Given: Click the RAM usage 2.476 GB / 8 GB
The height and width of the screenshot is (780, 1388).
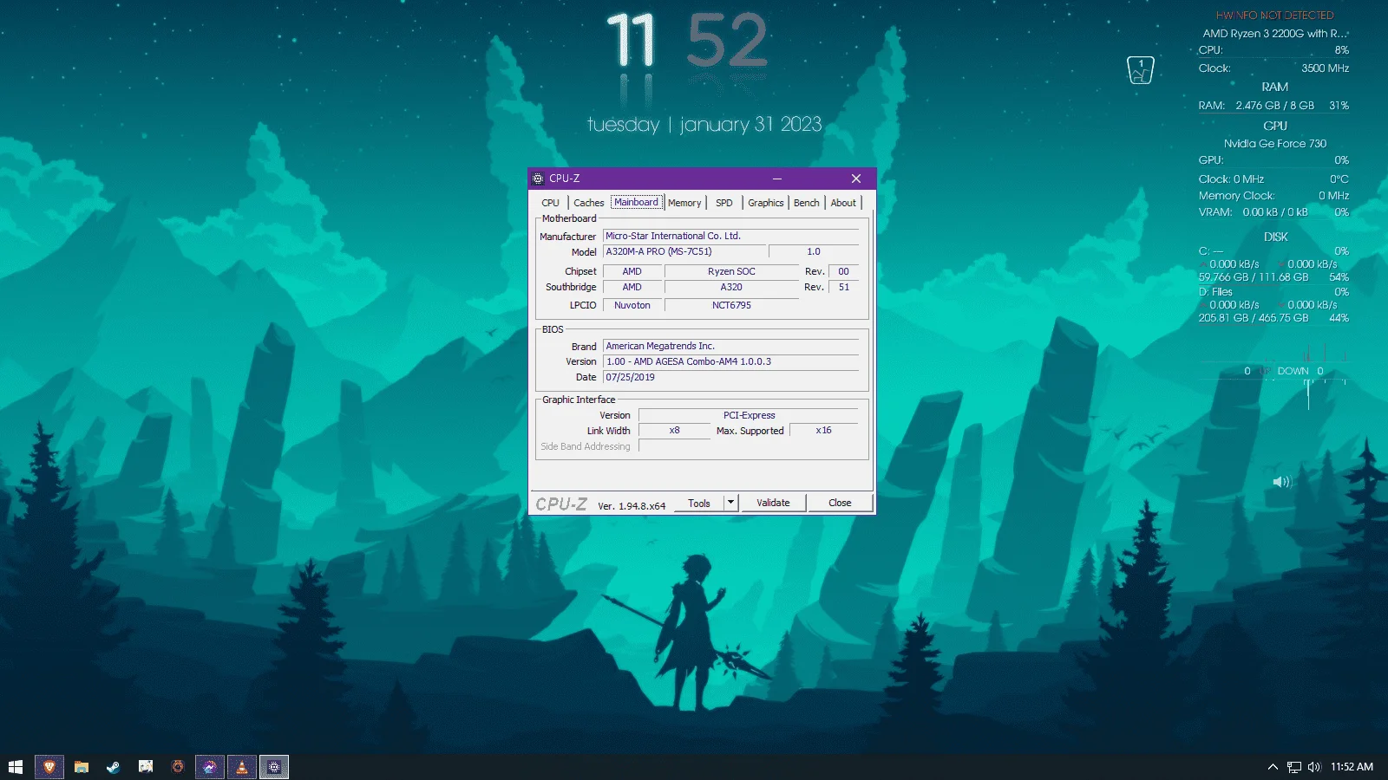Looking at the screenshot, I should 1275,106.
